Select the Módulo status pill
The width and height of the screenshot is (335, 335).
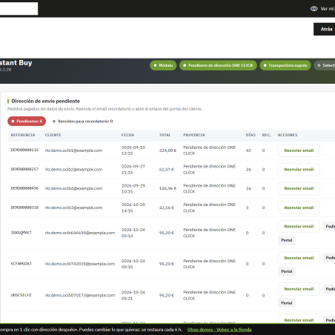pyautogui.click(x=163, y=65)
